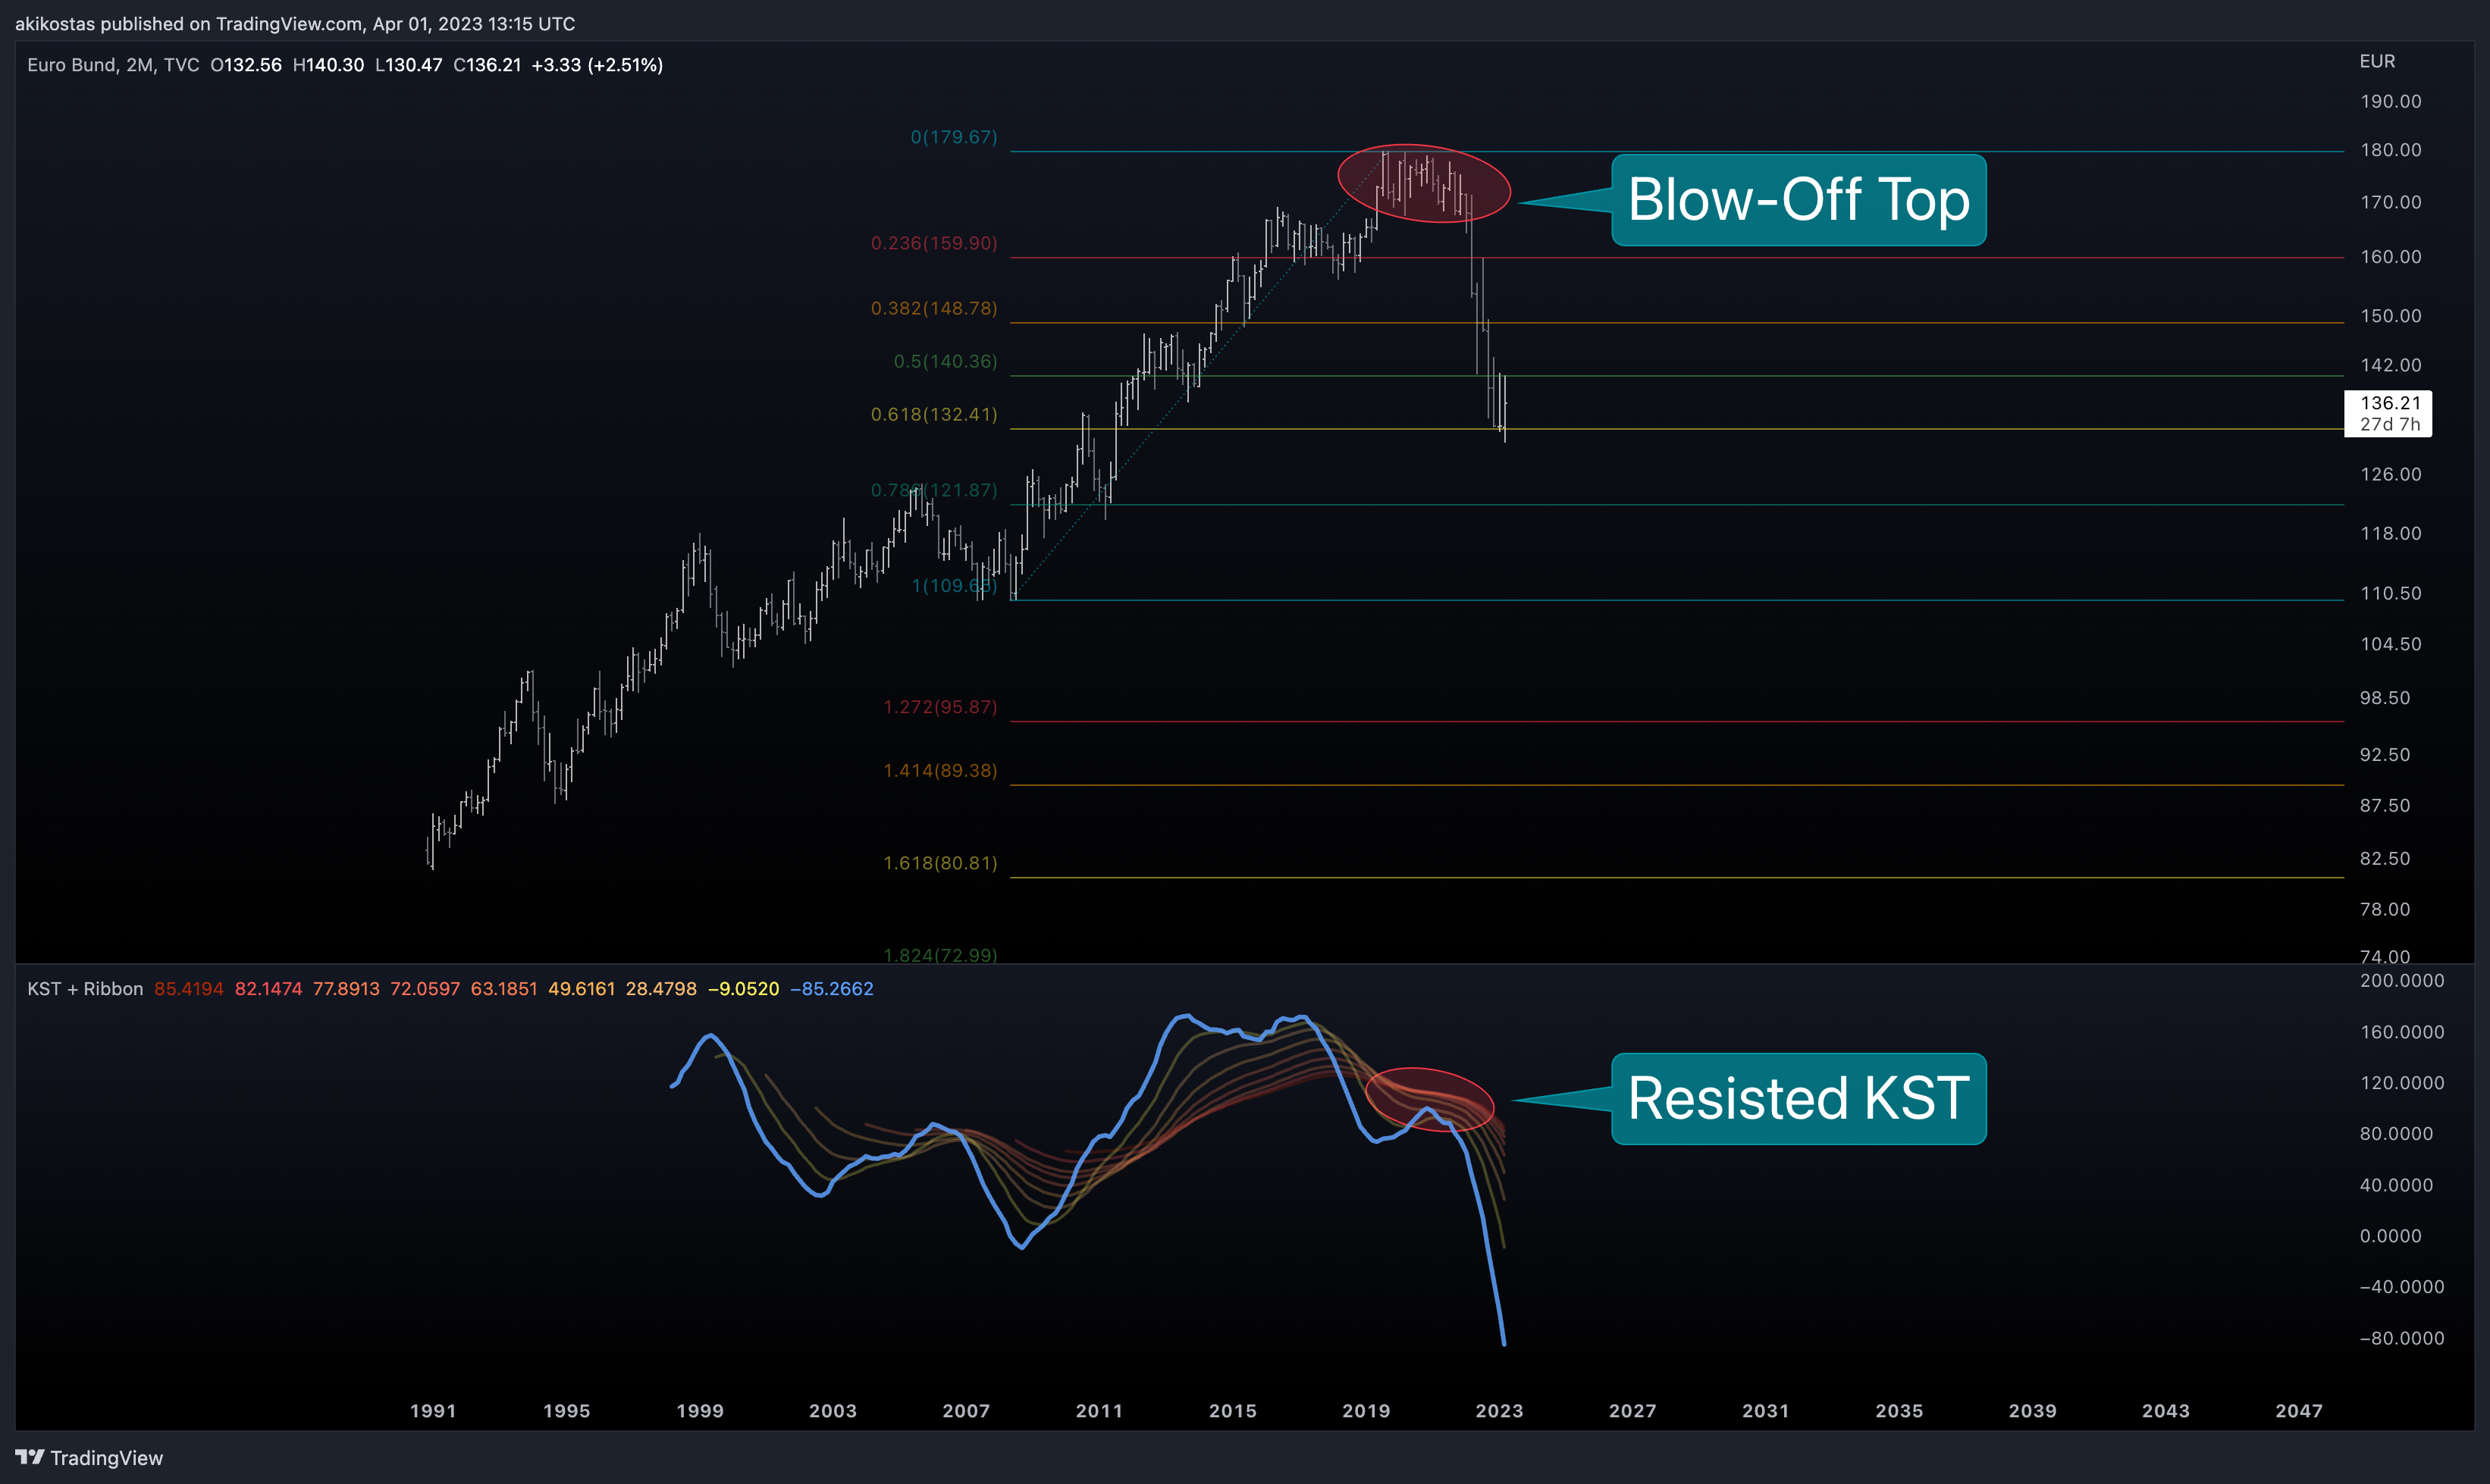Click the Fibonacci label 1.414(89.38)

click(x=939, y=770)
